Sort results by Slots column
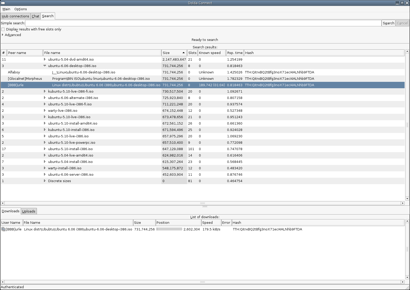The width and height of the screenshot is (410, 290). [192, 53]
